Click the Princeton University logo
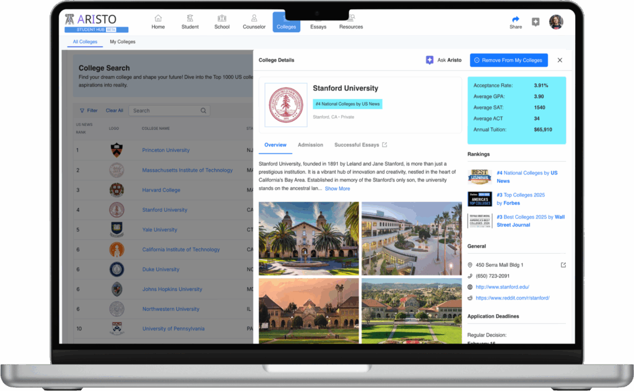Image resolution: width=634 pixels, height=391 pixels. tap(116, 150)
